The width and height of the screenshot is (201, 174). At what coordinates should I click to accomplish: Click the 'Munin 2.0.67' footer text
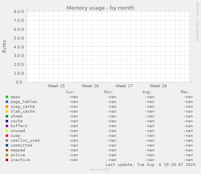coord(100,170)
